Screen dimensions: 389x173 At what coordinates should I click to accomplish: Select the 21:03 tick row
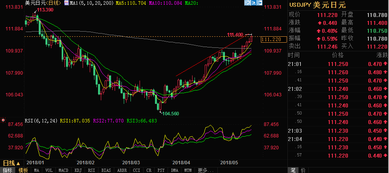(x=338, y=130)
